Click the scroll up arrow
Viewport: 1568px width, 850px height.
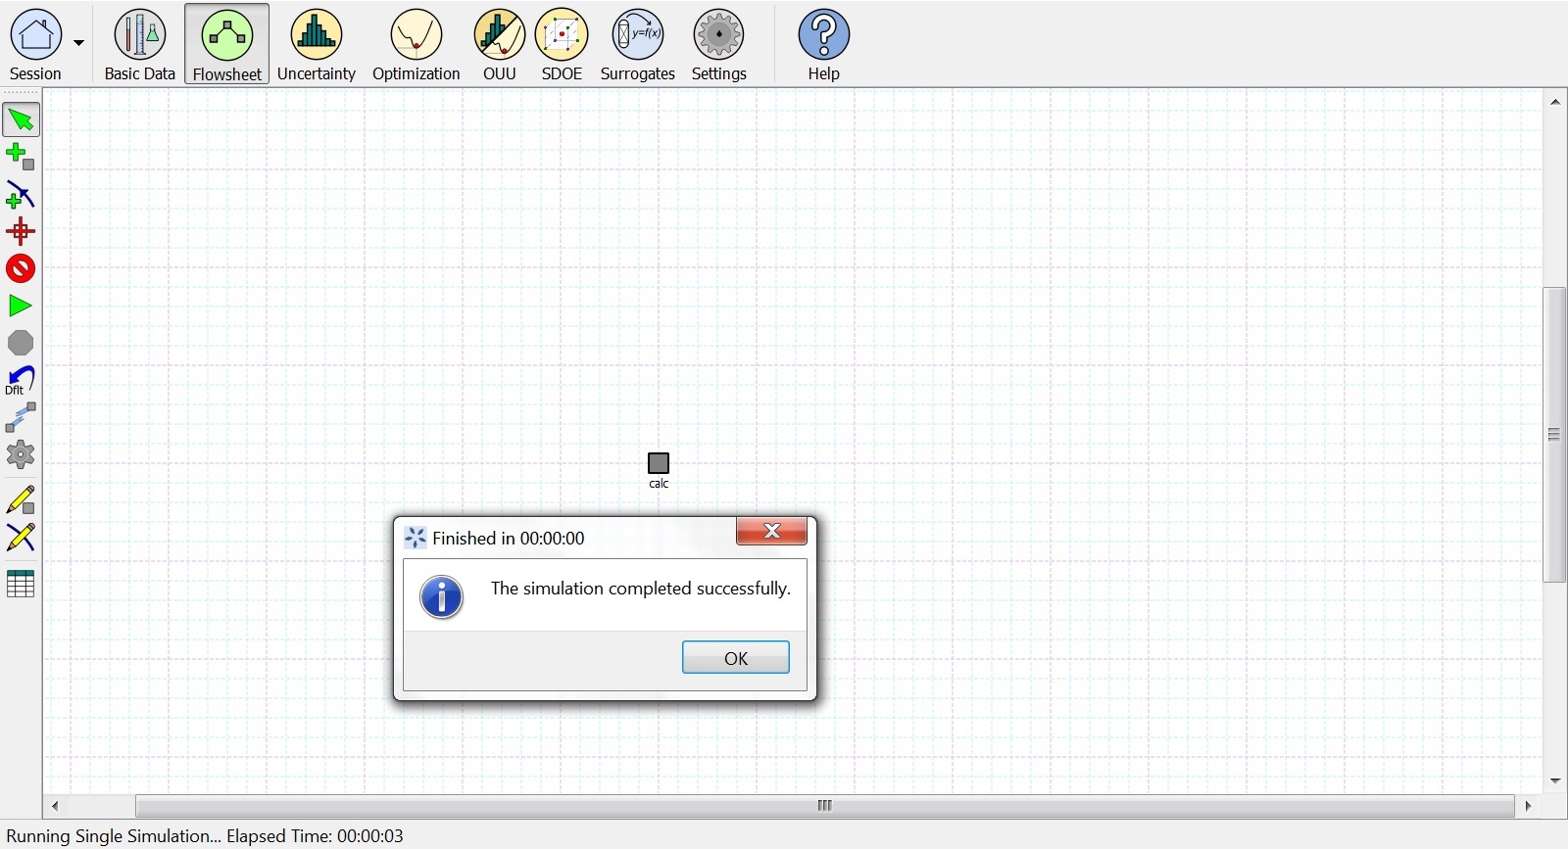[1555, 102]
